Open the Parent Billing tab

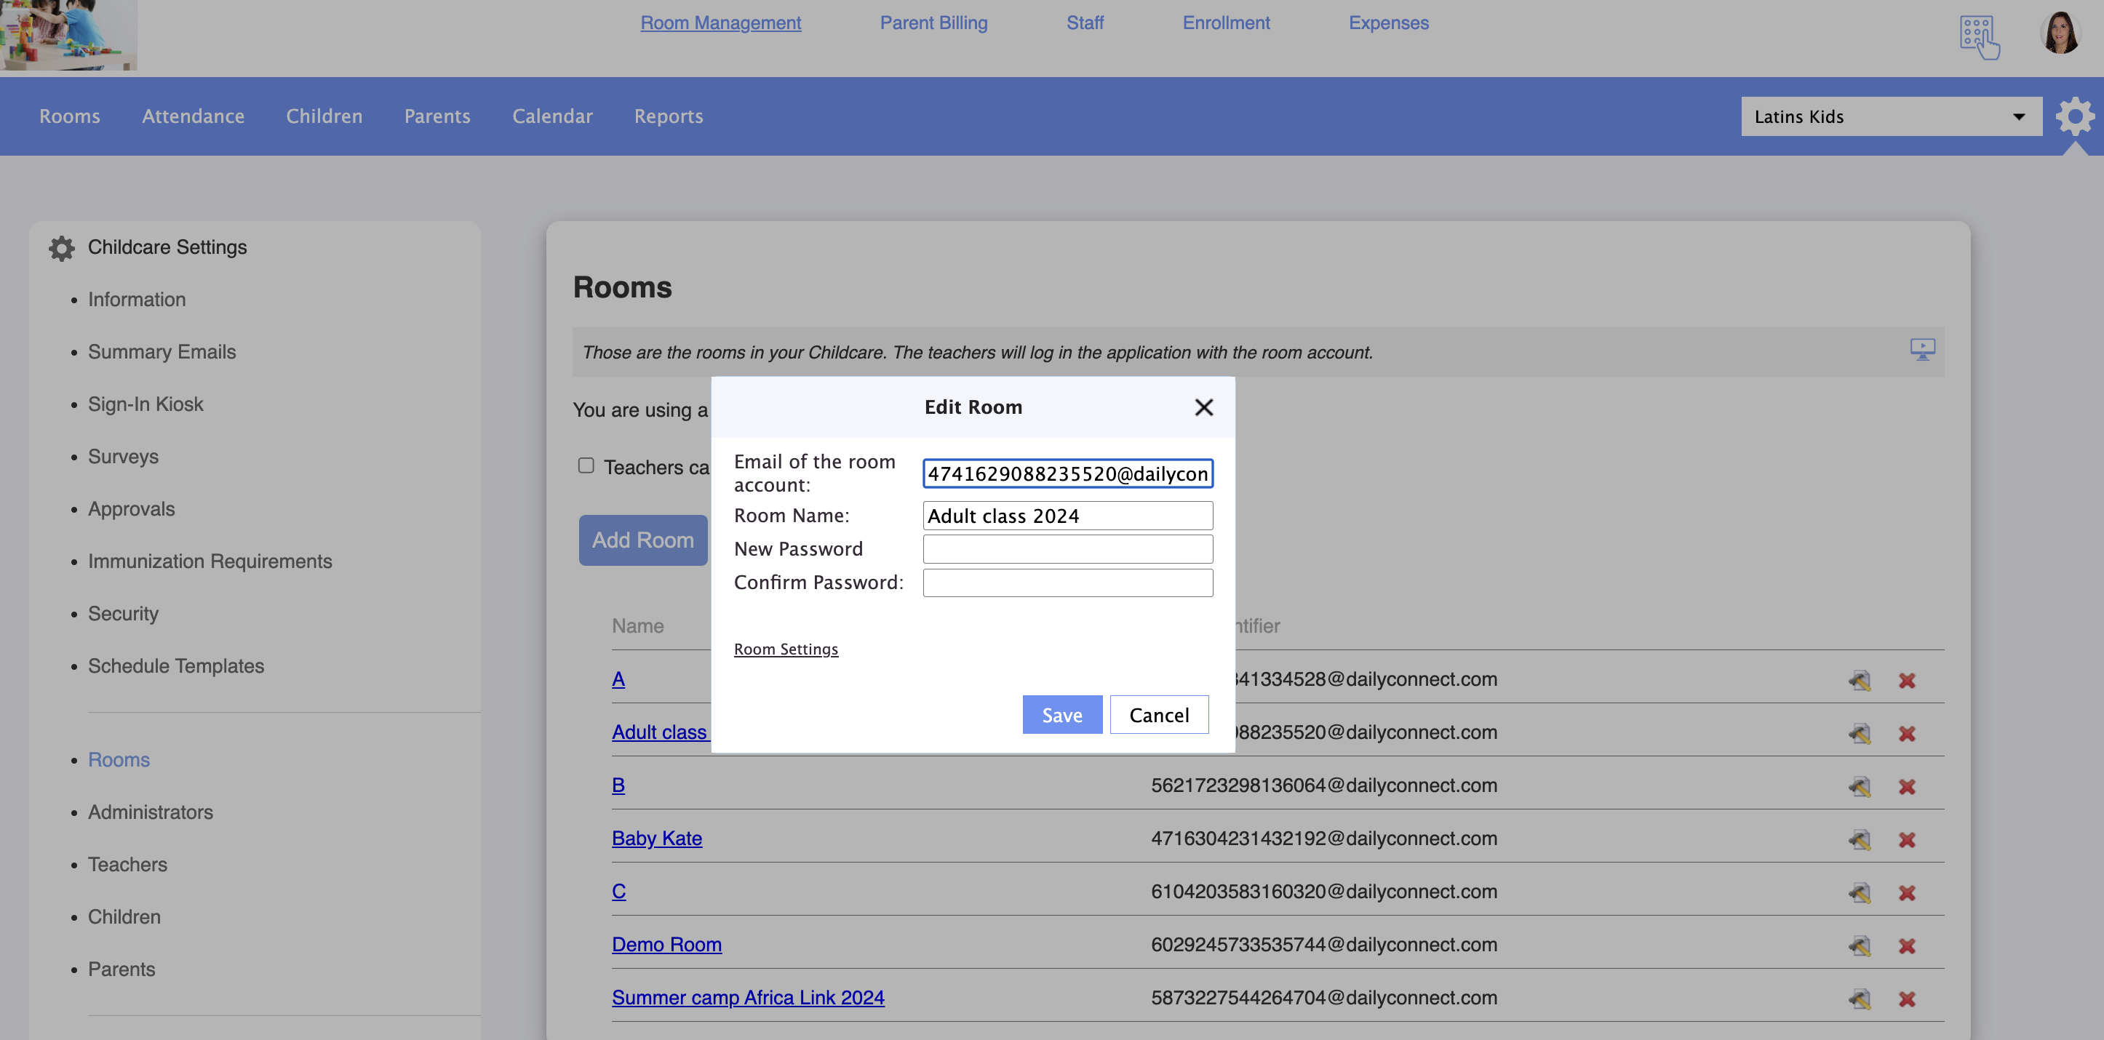[933, 23]
